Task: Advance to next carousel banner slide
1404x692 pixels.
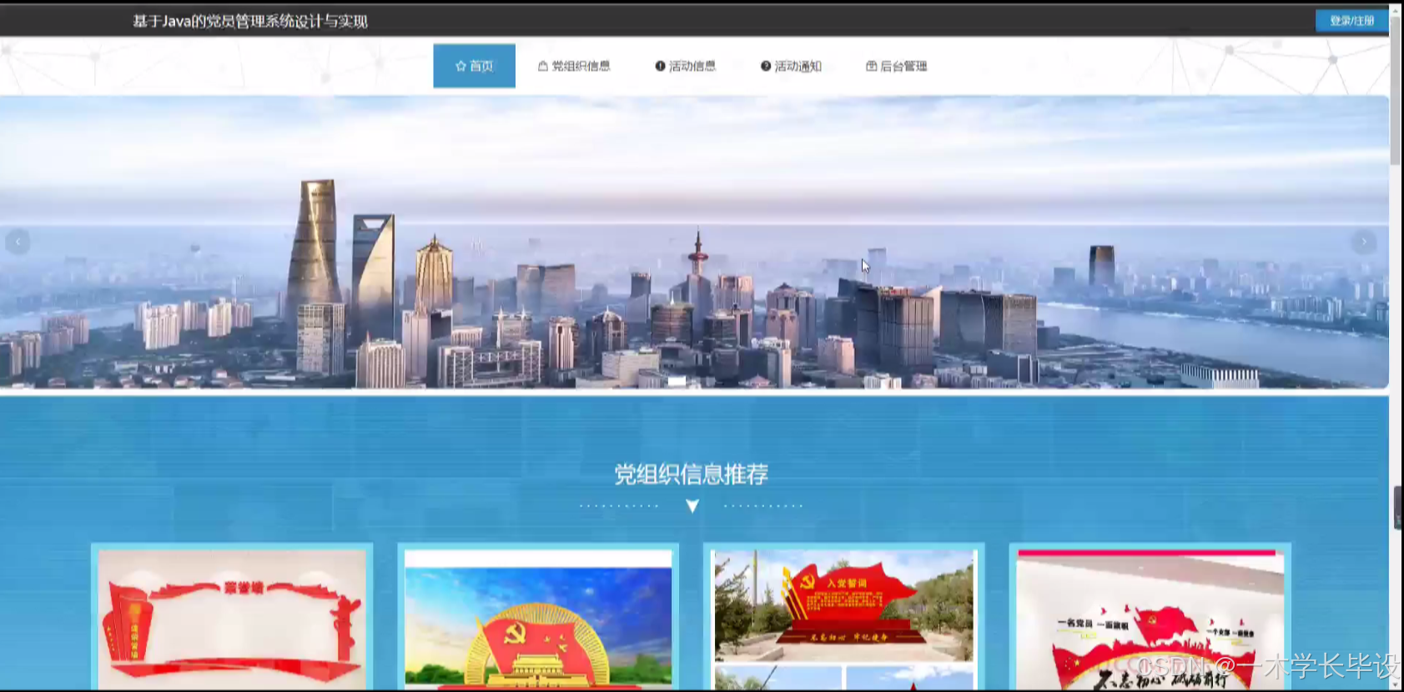Action: tap(1364, 242)
